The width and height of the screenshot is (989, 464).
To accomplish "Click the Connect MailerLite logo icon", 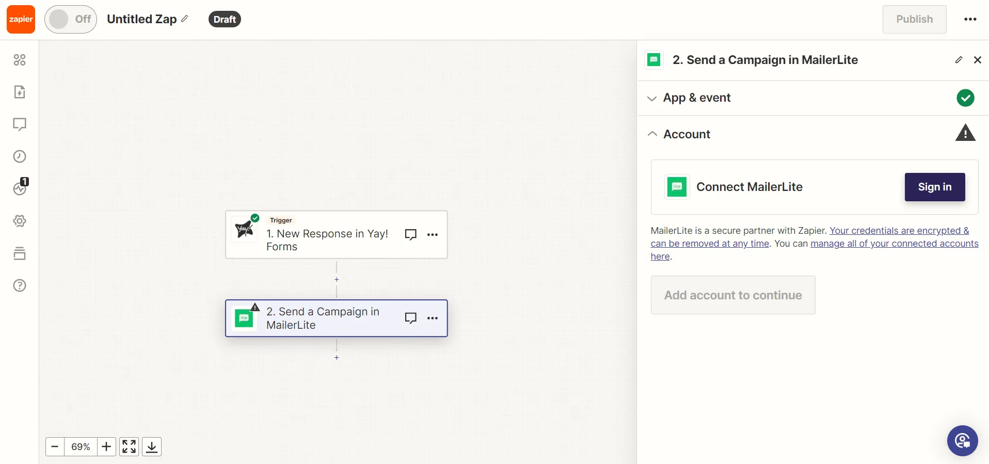I will [677, 187].
